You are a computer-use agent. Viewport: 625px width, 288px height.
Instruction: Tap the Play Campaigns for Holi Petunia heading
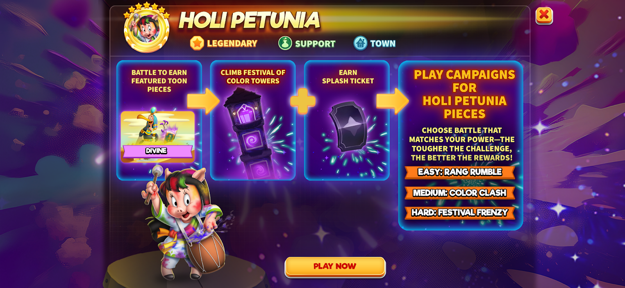point(464,94)
